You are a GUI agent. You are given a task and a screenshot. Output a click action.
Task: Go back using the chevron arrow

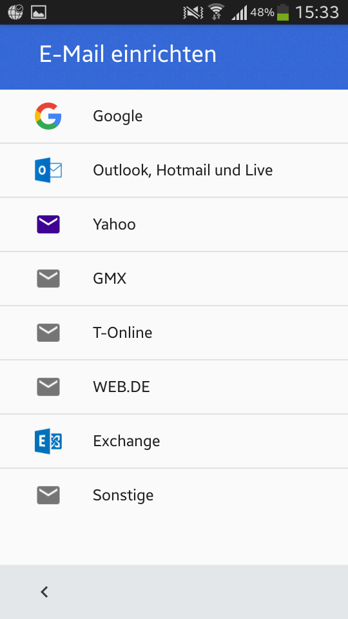pos(44,592)
